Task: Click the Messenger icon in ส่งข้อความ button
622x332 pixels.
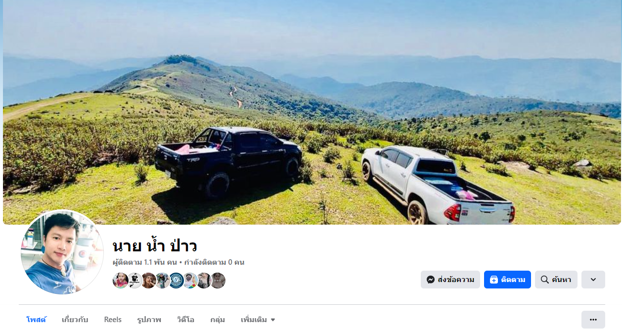Action: point(431,280)
